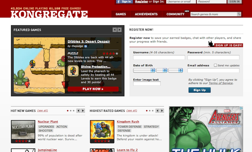
Task: Click the ACTION tag under Nuclear Plant
Action: [x=62, y=127]
